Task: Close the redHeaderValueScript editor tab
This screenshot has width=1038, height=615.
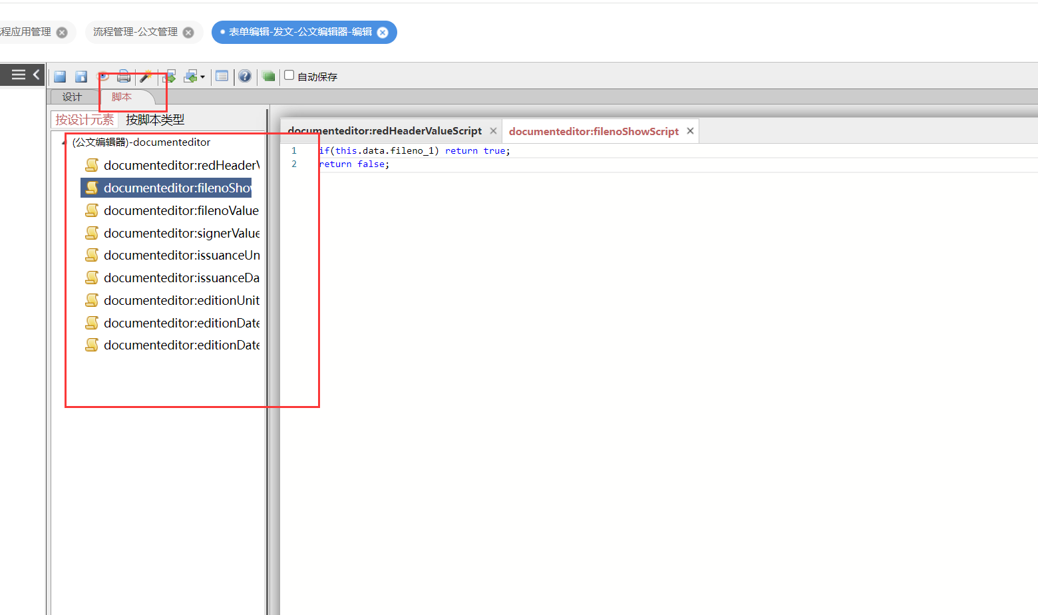Action: (x=493, y=131)
